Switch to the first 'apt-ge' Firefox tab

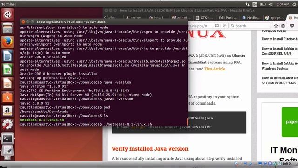pyautogui.click(x=134, y=18)
